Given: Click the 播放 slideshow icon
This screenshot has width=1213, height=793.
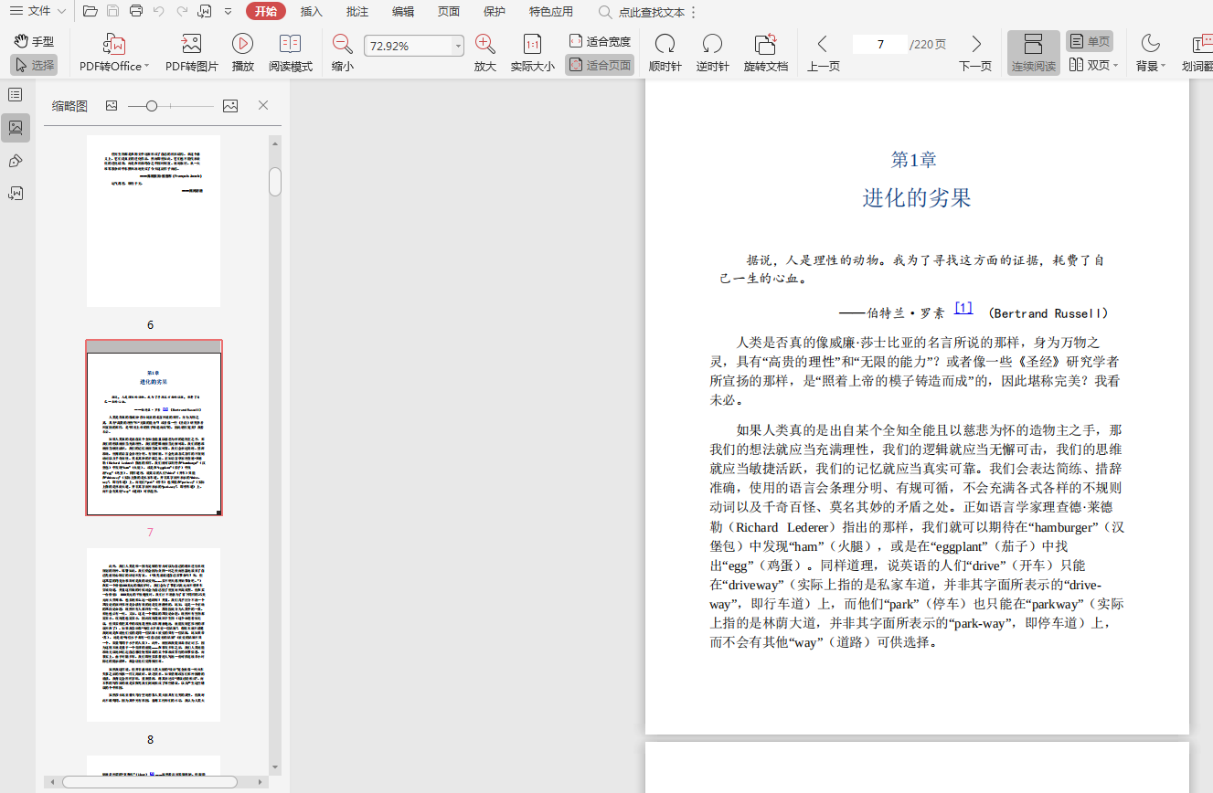Looking at the screenshot, I should 242,44.
